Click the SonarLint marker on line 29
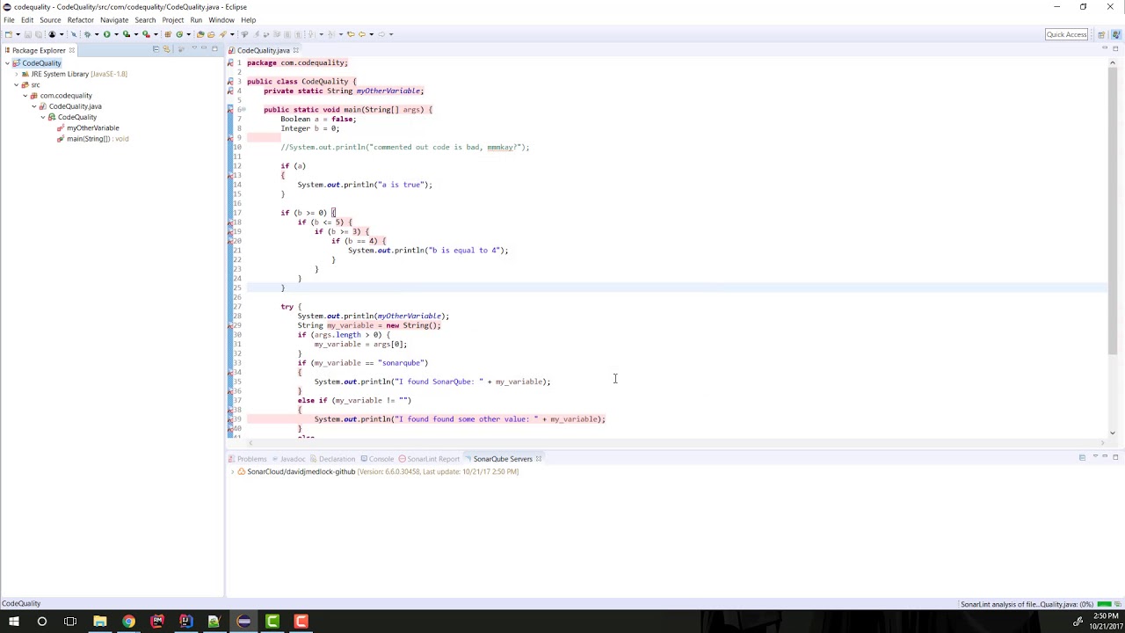 pyautogui.click(x=230, y=325)
